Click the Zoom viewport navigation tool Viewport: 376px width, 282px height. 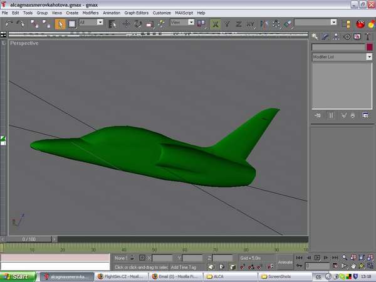[345, 258]
